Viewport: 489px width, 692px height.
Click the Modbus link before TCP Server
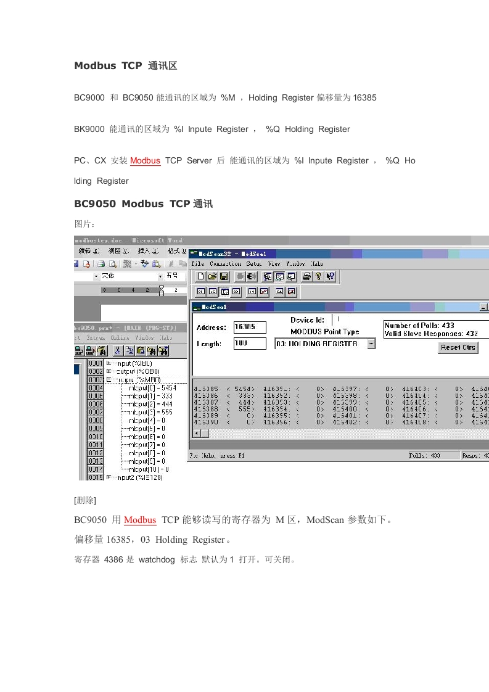145,160
